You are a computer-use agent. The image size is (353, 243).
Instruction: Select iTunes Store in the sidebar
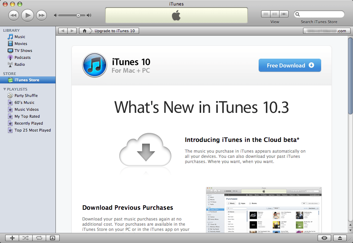click(x=28, y=80)
